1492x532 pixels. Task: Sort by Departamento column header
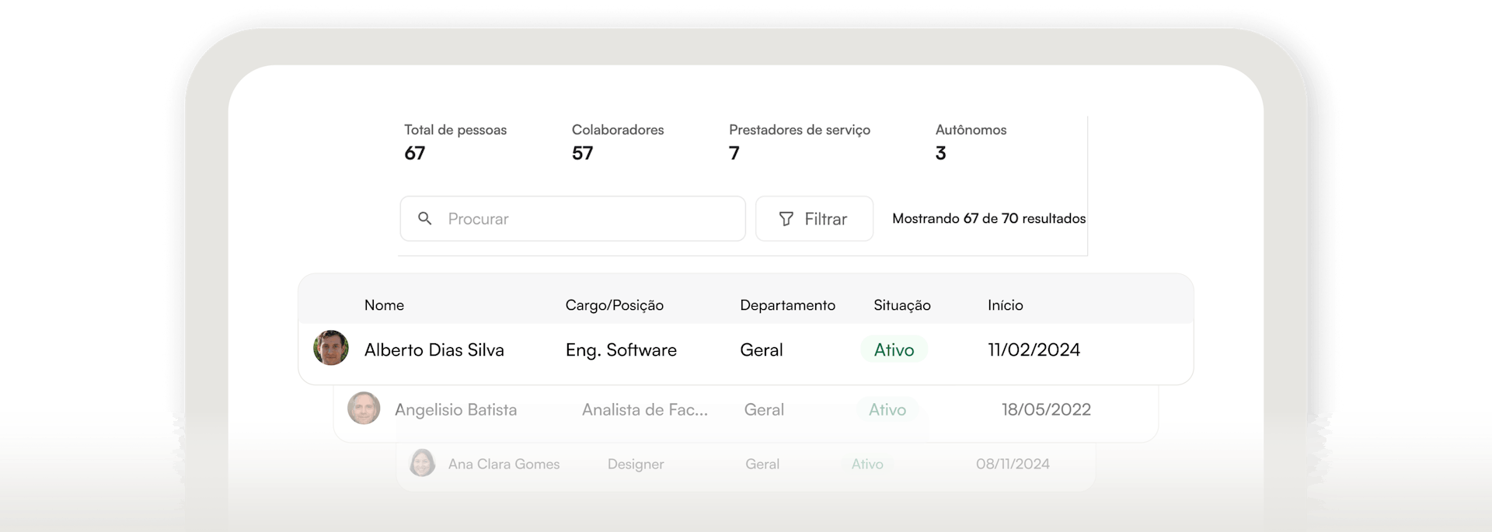pyautogui.click(x=787, y=305)
